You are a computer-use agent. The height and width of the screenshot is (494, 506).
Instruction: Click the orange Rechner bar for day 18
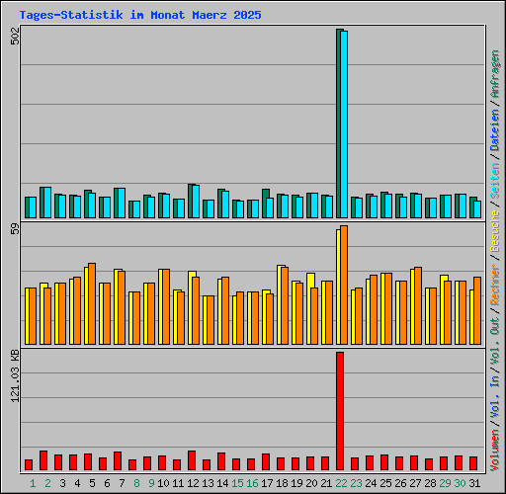(285, 306)
